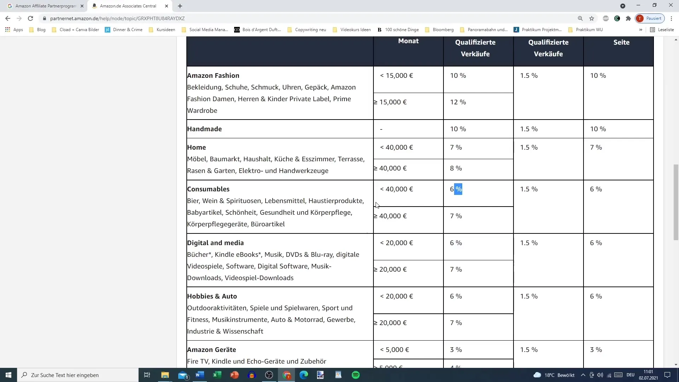Screen dimensions: 679x382
Task: Open the Bloomberg bookmark folder
Action: pyautogui.click(x=439, y=30)
